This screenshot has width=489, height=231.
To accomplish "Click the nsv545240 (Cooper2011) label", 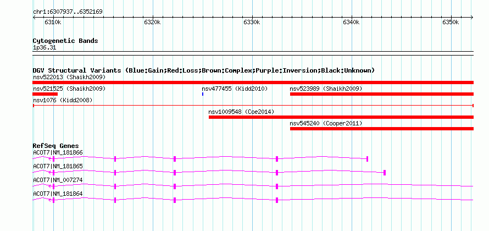I will tap(326, 123).
